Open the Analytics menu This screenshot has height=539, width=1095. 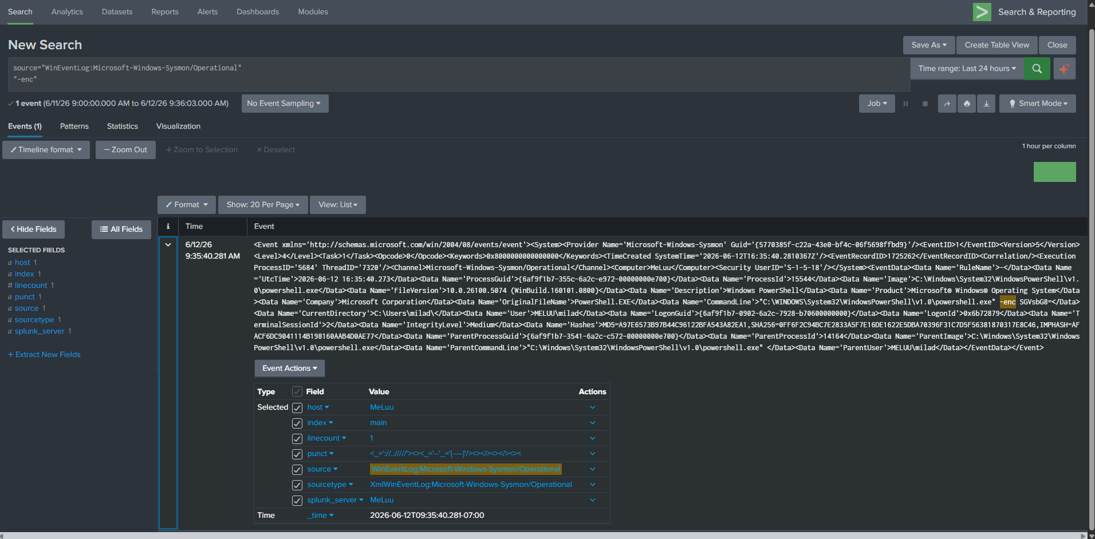67,12
